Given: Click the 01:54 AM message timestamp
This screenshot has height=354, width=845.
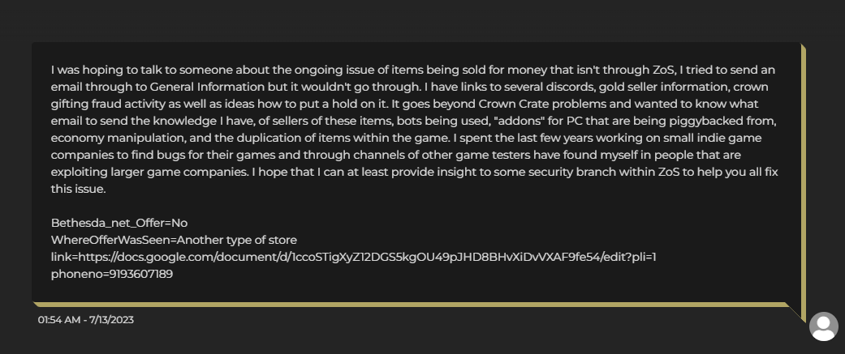Looking at the screenshot, I should pyautogui.click(x=58, y=319).
